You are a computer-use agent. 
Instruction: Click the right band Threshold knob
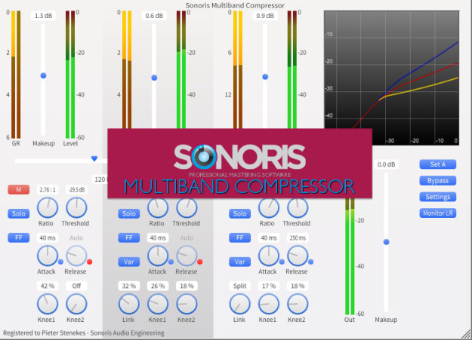point(298,207)
